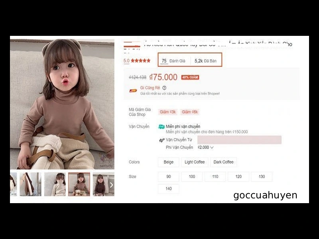Choose size 120
Image resolution: width=319 pixels, height=239 pixels.
click(x=238, y=176)
